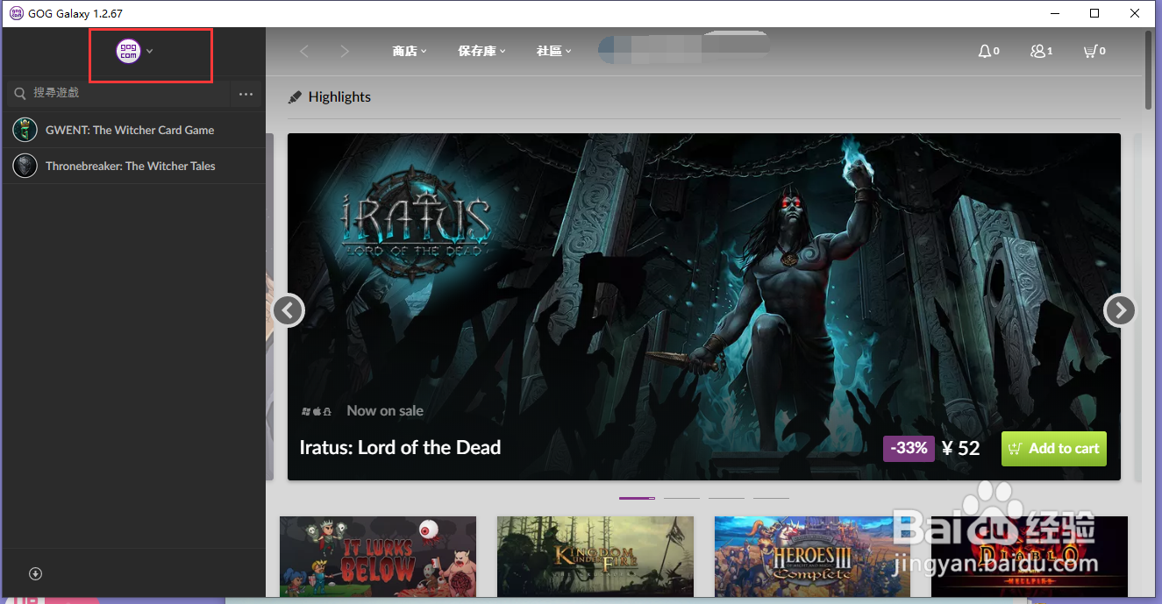Click the GWENT game icon
This screenshot has width=1162, height=604.
(25, 130)
